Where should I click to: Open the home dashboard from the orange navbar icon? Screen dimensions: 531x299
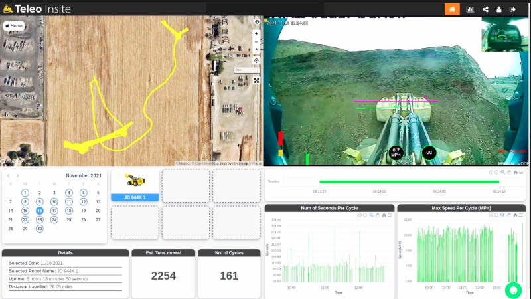452,9
